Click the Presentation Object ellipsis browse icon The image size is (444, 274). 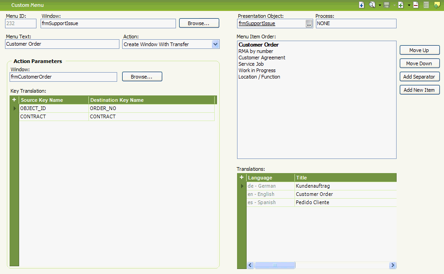point(309,23)
